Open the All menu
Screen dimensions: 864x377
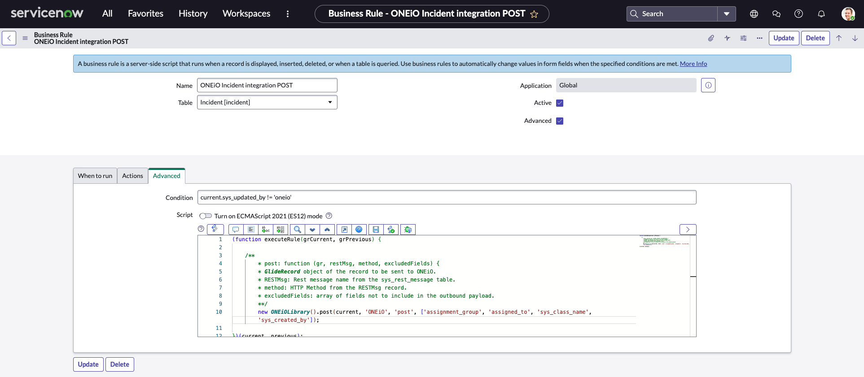[x=107, y=13]
